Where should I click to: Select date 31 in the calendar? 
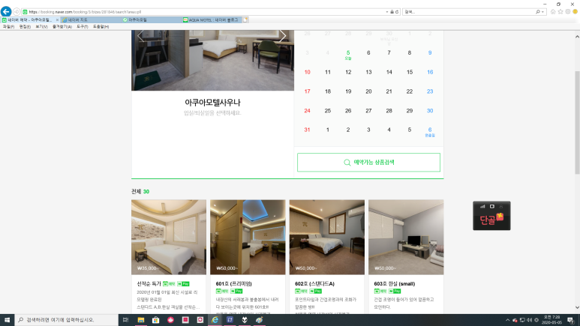tap(307, 130)
